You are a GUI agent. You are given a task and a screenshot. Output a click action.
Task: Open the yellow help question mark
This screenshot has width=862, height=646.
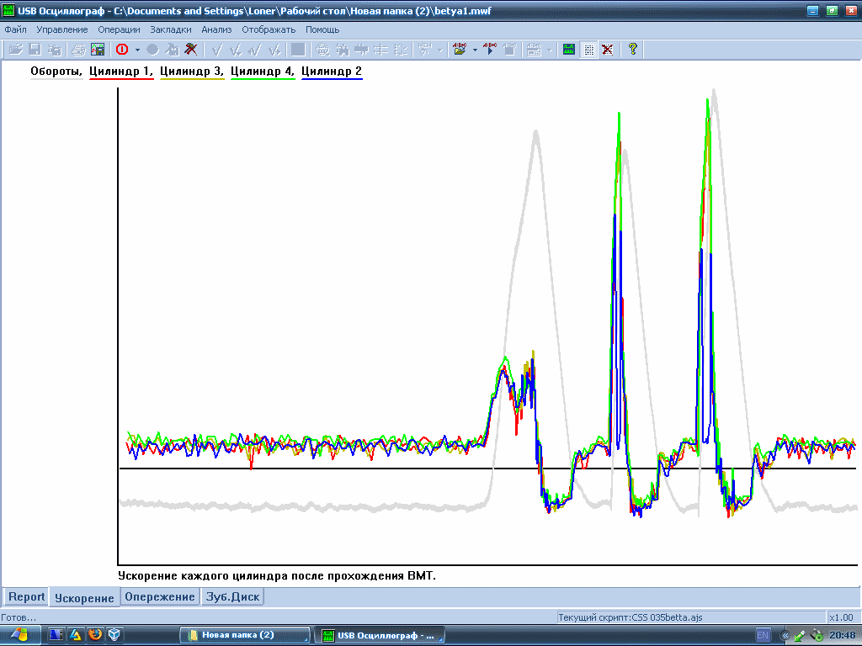[633, 50]
